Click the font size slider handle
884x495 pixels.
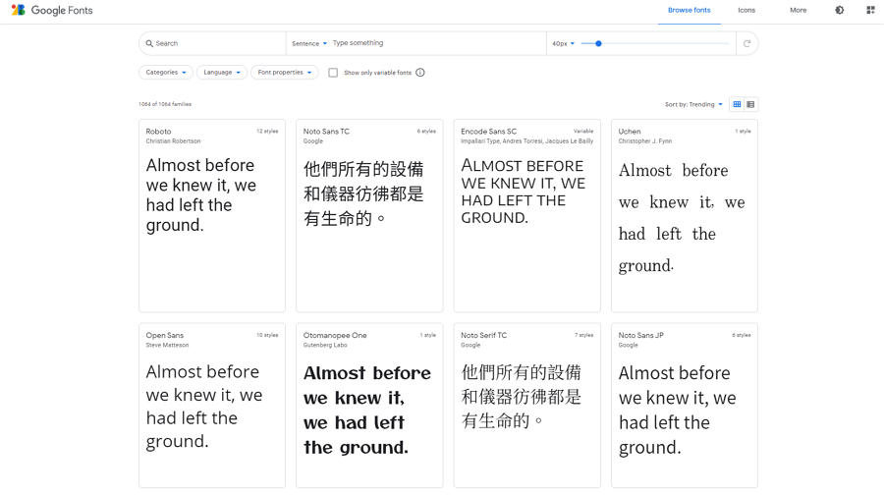coord(599,43)
